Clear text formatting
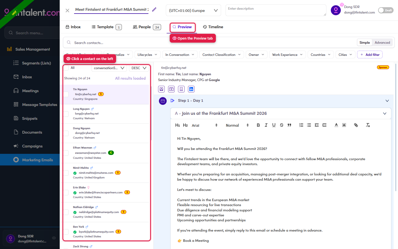Image resolution: width=398 pixels, height=249 pixels. tap(368, 125)
